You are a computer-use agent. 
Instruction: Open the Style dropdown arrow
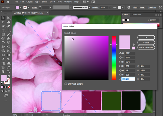pos(123,7)
